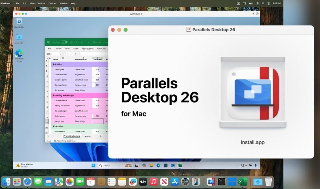This screenshot has height=189, width=320.
Task: Open Copilot on Windows taskbar
Action: point(144,165)
